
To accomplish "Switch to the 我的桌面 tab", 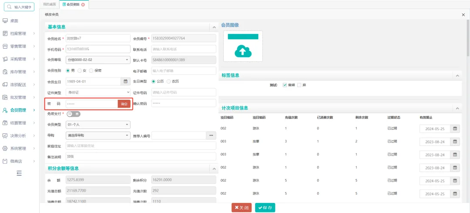I will click(49, 4).
